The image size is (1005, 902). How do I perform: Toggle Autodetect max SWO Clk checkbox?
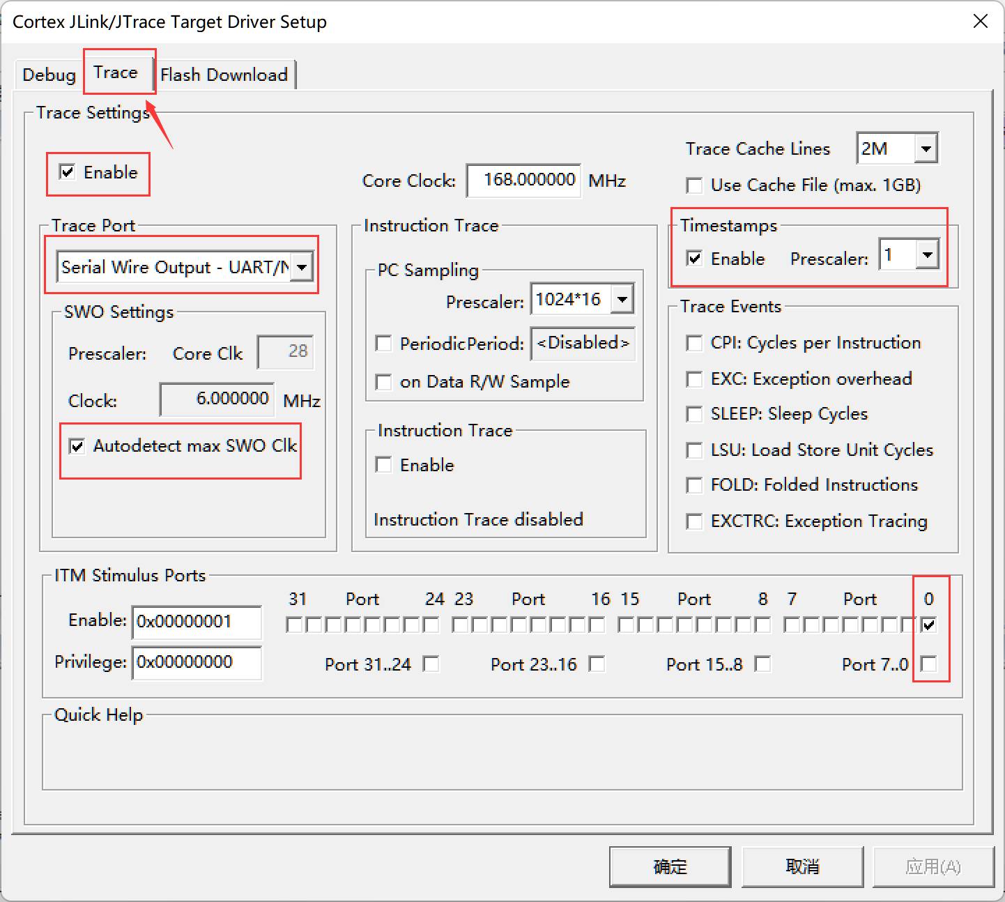[77, 446]
